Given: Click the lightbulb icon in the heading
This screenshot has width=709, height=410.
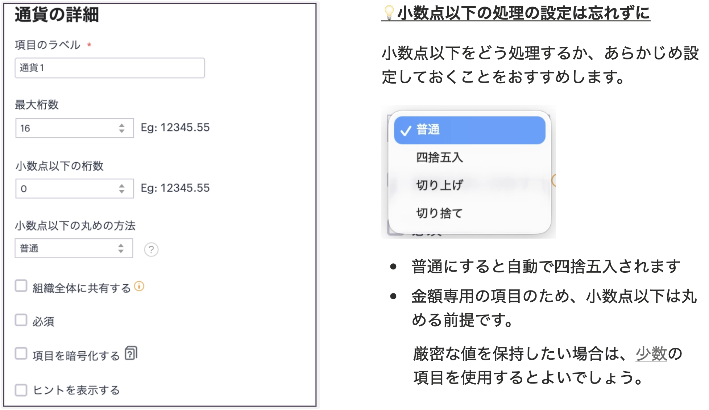Looking at the screenshot, I should click(x=389, y=13).
